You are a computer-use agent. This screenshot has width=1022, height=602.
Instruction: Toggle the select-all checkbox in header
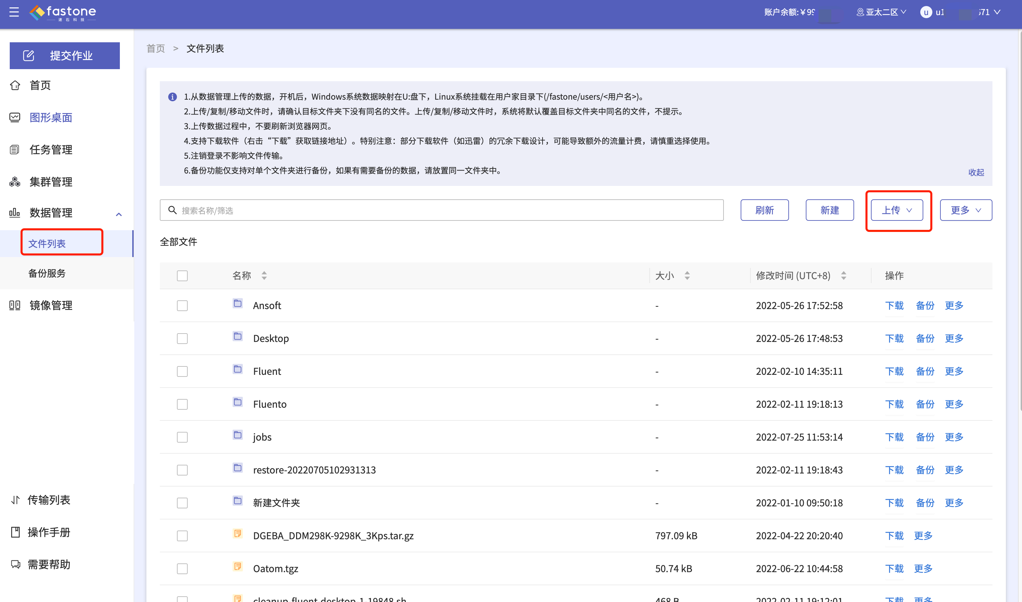click(x=182, y=276)
